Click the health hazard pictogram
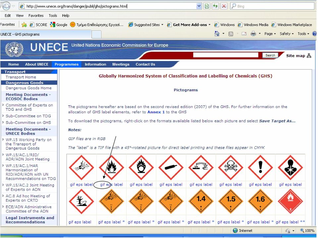The width and height of the screenshot is (318, 238). click(x=291, y=167)
